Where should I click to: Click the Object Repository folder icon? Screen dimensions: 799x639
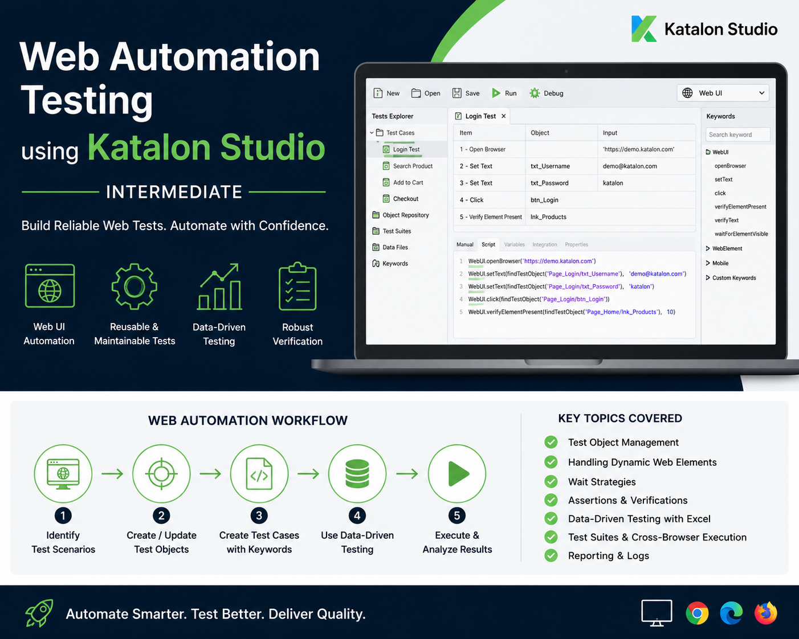(376, 215)
